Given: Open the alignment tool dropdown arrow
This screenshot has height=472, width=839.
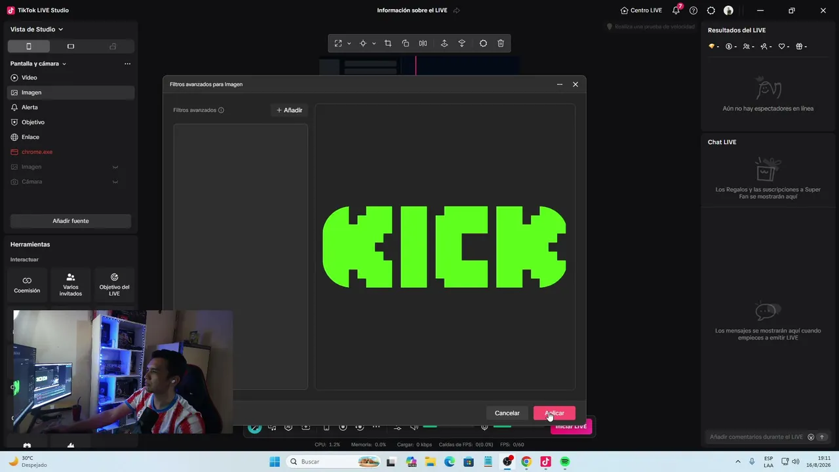Looking at the screenshot, I should point(374,44).
